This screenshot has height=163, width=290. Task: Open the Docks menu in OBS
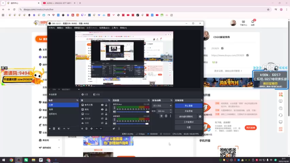79,28
